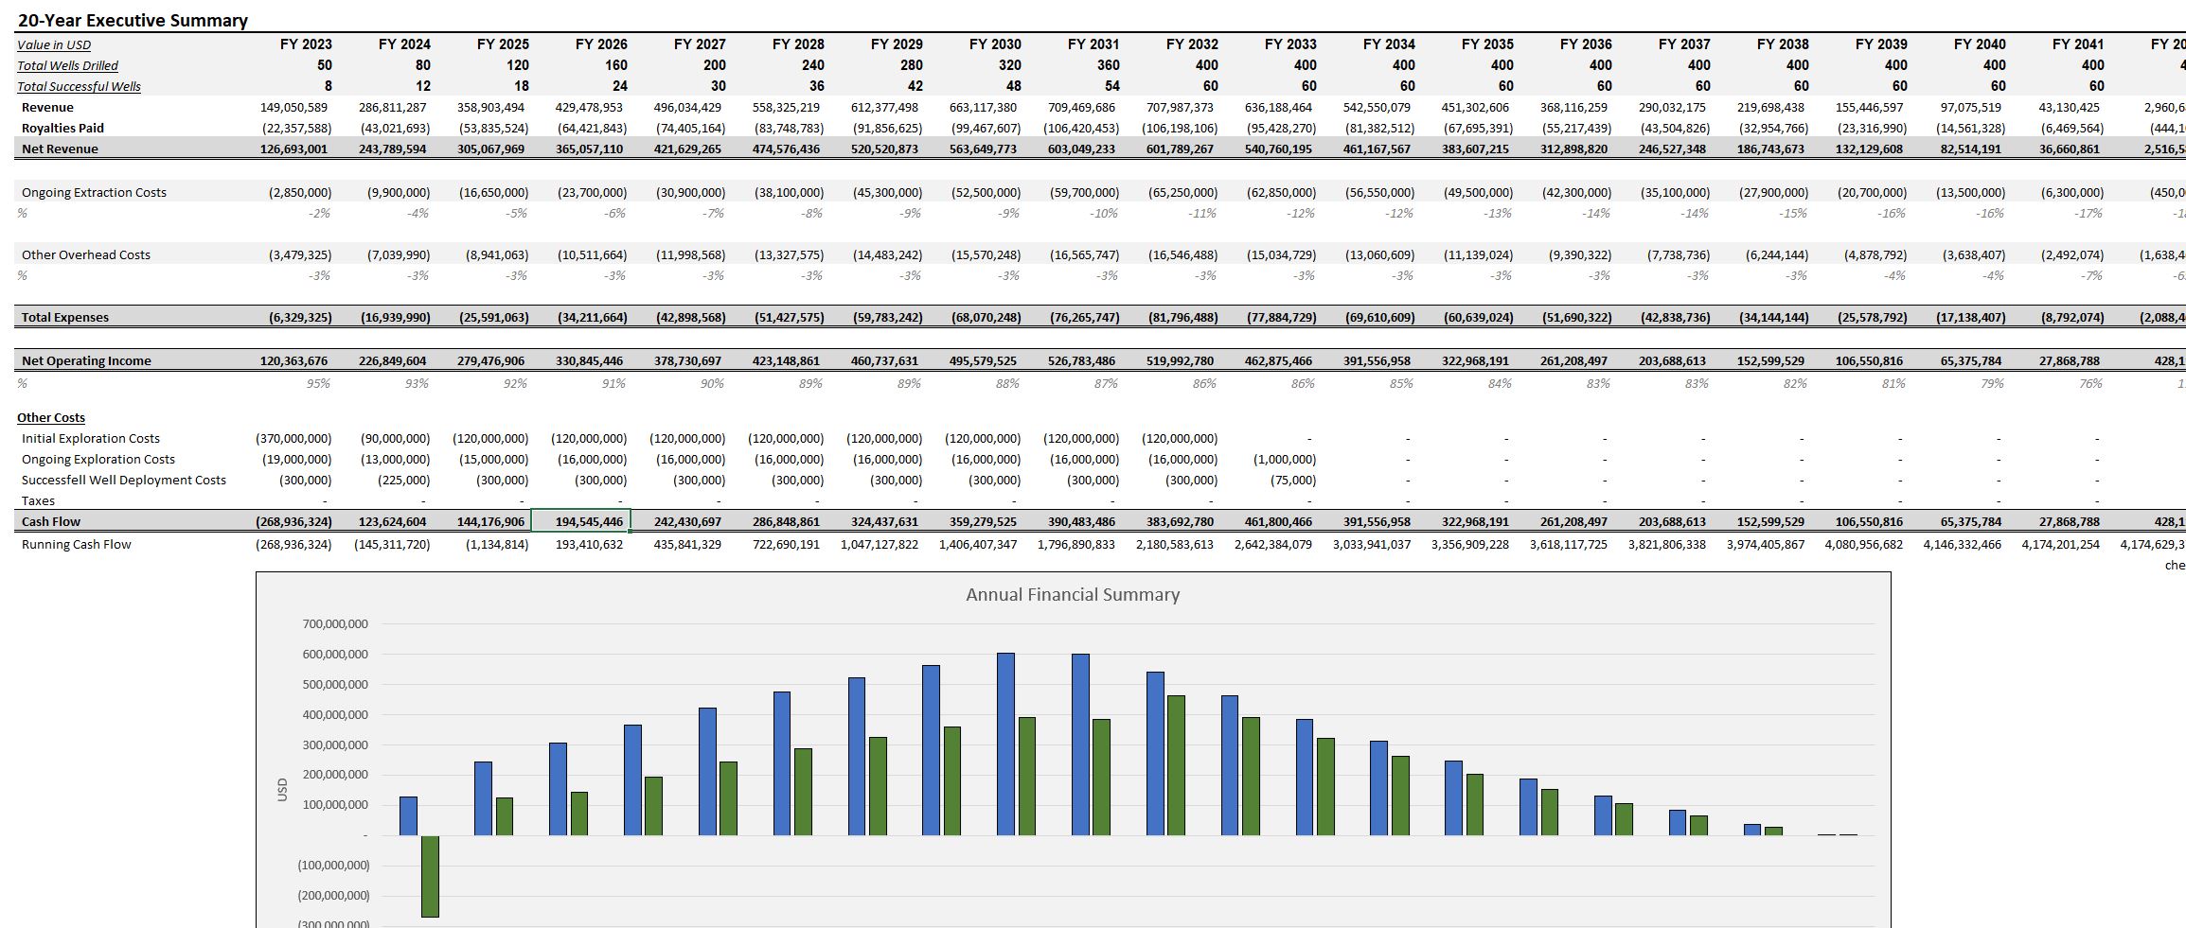Select the Total Wells Drilled label

67,64
